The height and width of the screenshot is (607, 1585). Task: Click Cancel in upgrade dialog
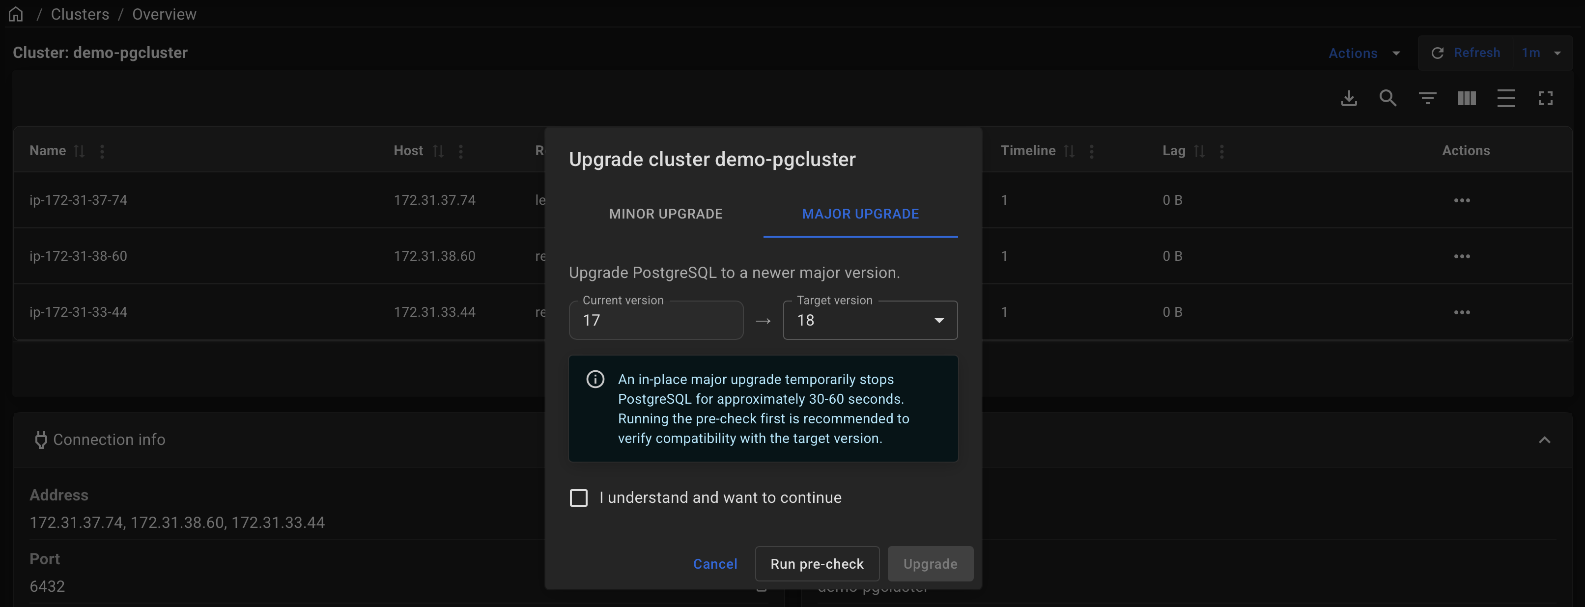pyautogui.click(x=715, y=564)
